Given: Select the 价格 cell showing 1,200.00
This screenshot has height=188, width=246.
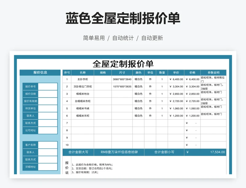Looking at the screenshot, I should point(192,116).
